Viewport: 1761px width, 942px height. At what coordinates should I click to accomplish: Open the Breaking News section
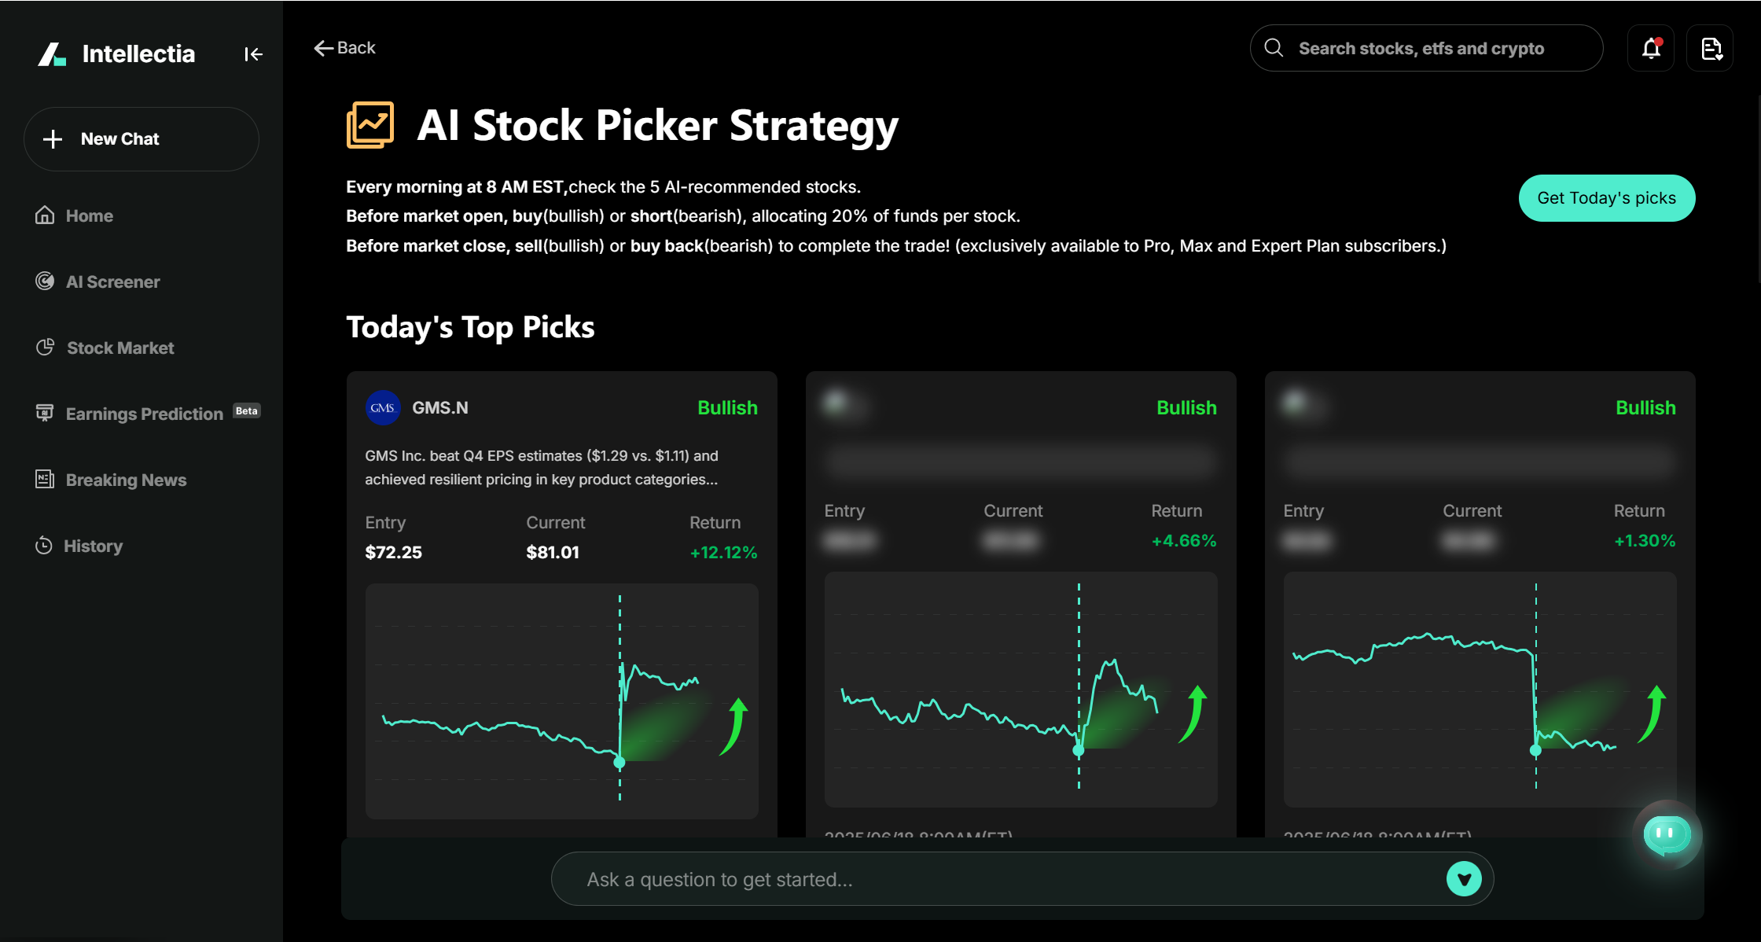click(x=126, y=480)
